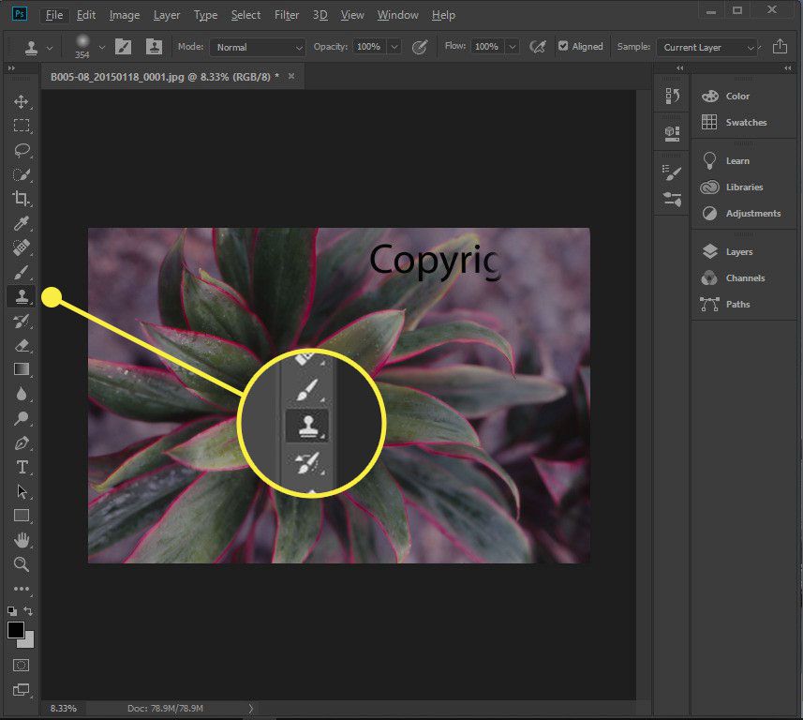Select the Gradient tool
803x720 pixels.
pyautogui.click(x=21, y=369)
